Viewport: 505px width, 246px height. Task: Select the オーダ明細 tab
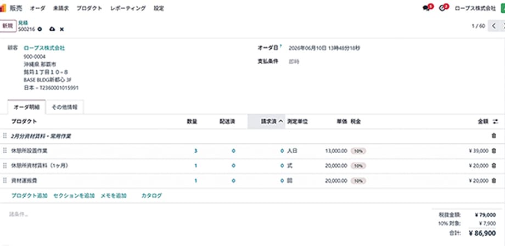pyautogui.click(x=27, y=107)
